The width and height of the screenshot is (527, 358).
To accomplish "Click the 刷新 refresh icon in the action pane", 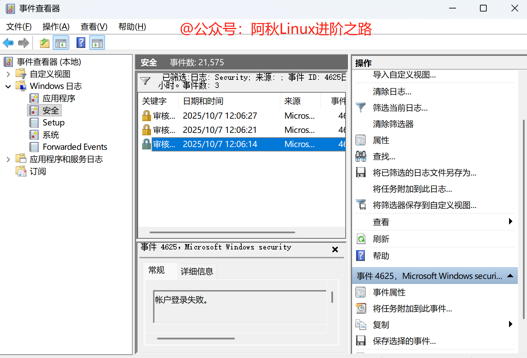I will point(361,239).
